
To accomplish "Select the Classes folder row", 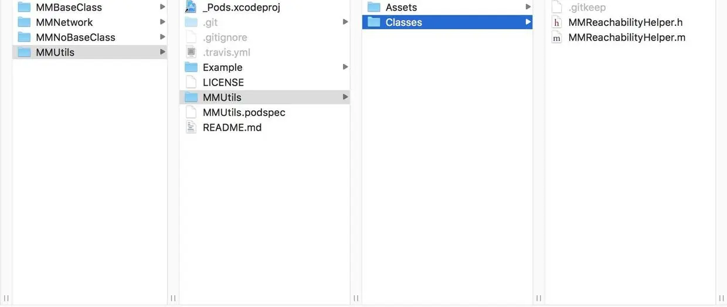I will 447,22.
